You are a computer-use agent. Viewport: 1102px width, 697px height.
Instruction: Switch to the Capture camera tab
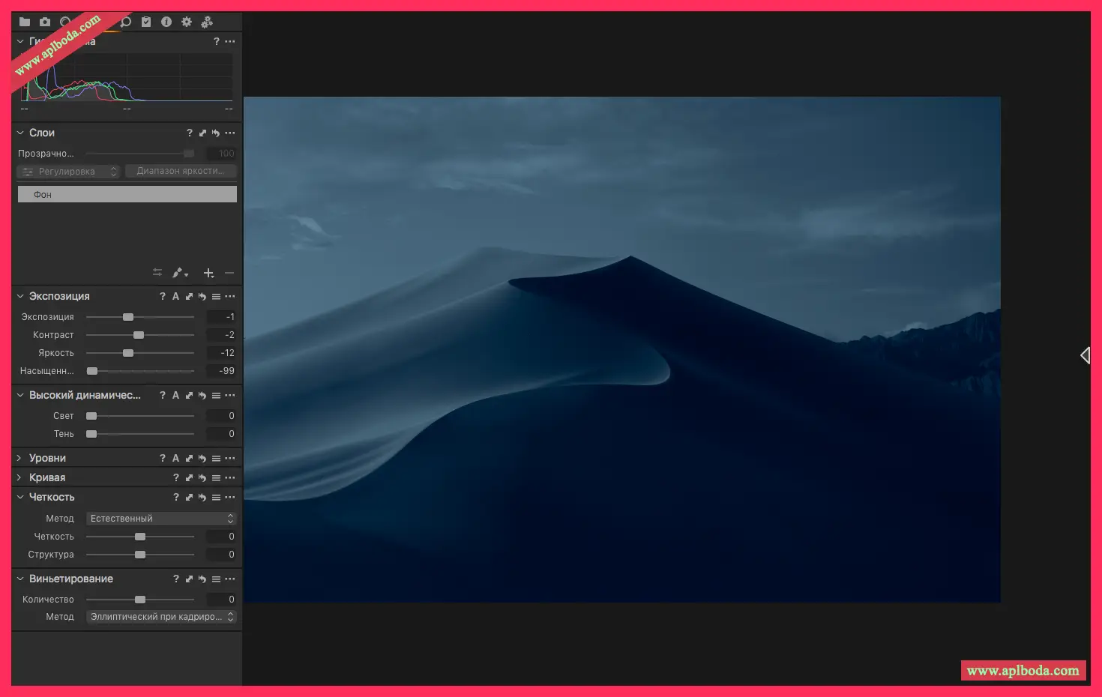tap(45, 22)
